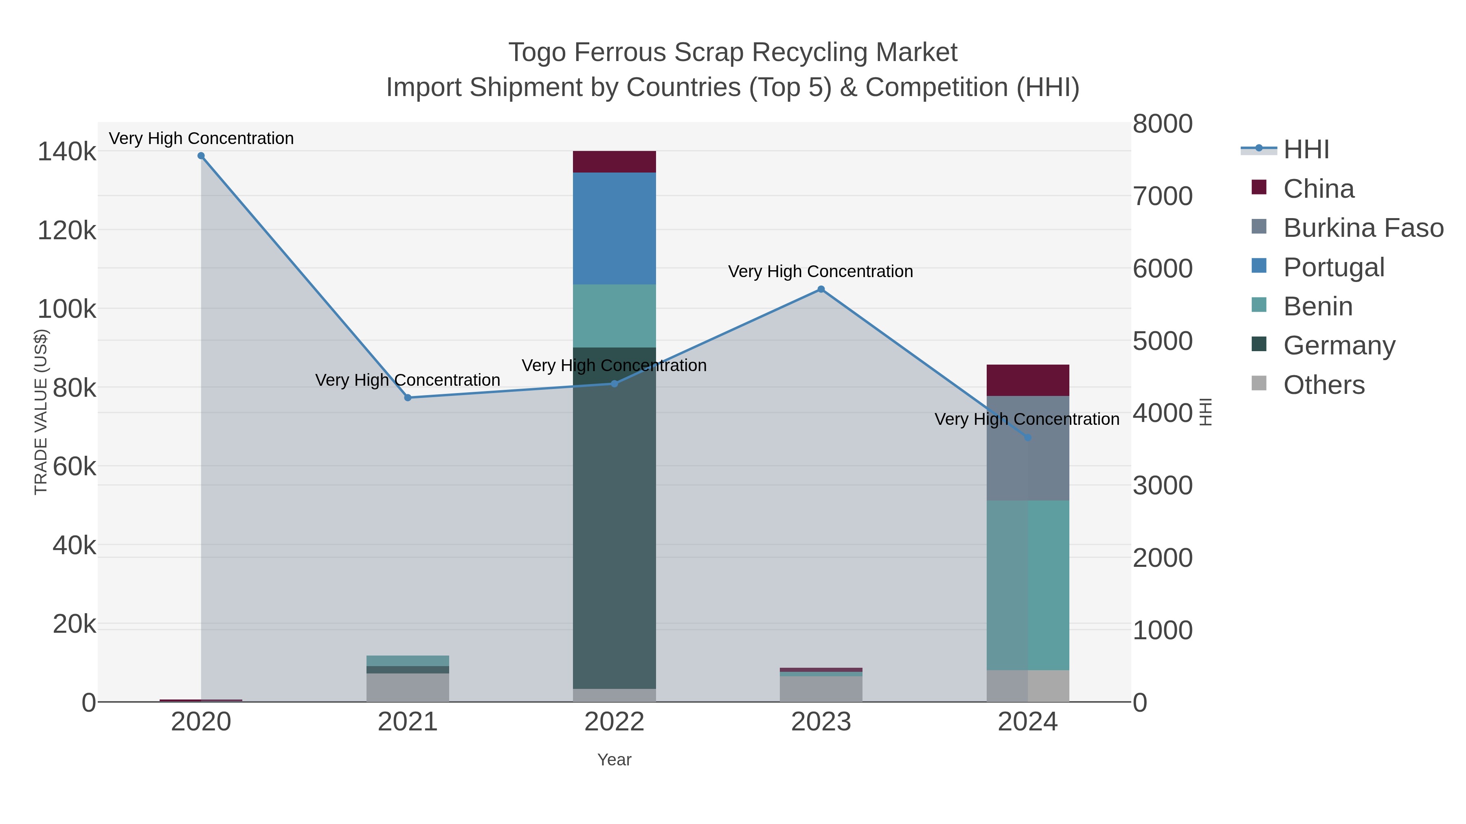This screenshot has height=824, width=1466.
Task: Select the 2020 HHI data point
Action: pyautogui.click(x=201, y=156)
